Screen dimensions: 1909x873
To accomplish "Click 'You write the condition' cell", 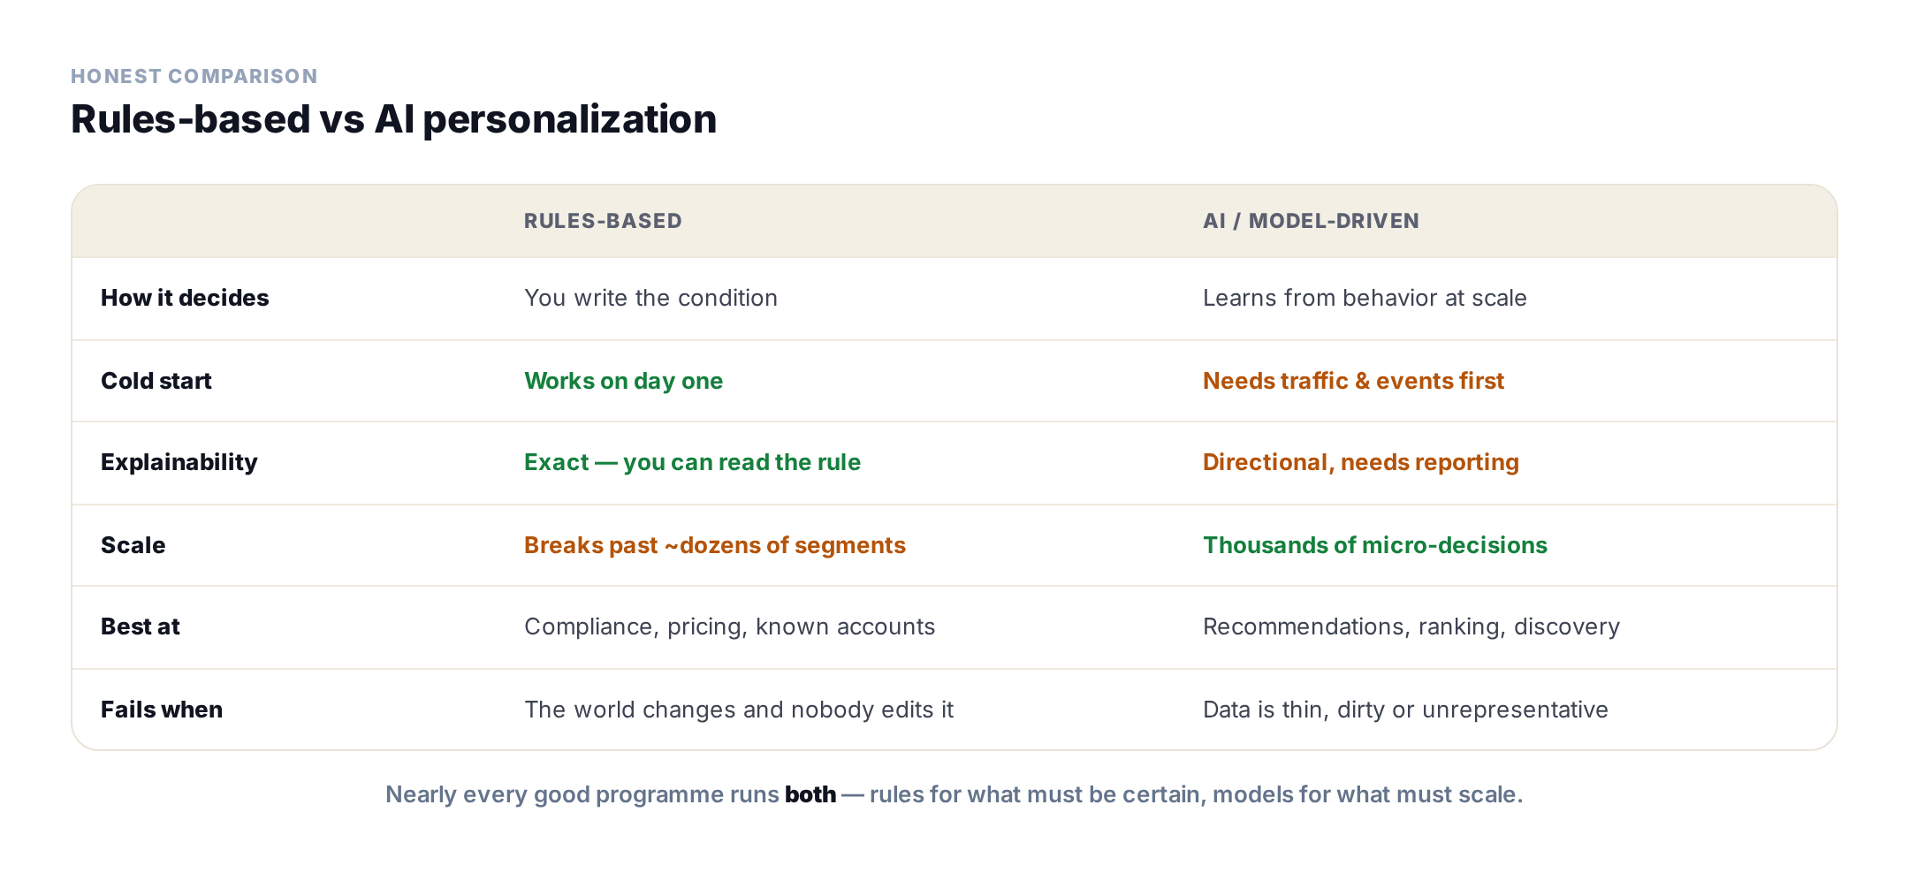I will [x=650, y=298].
